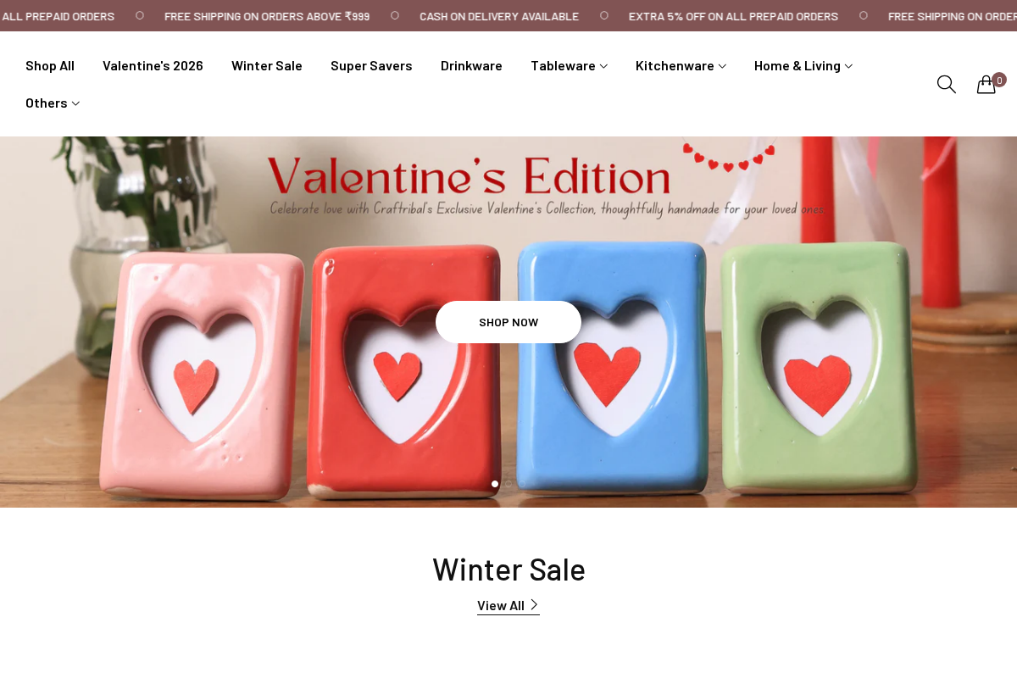
Task: Open the shopping bag cart icon
Action: pyautogui.click(x=986, y=85)
